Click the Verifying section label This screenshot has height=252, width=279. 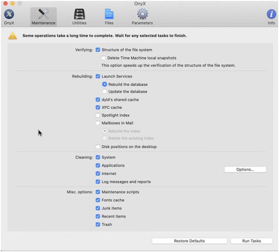[x=84, y=50]
